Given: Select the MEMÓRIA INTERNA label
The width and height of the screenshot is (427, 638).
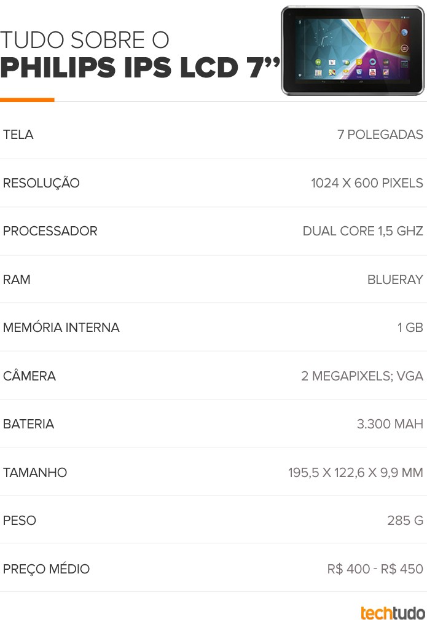Looking at the screenshot, I should click(61, 327).
